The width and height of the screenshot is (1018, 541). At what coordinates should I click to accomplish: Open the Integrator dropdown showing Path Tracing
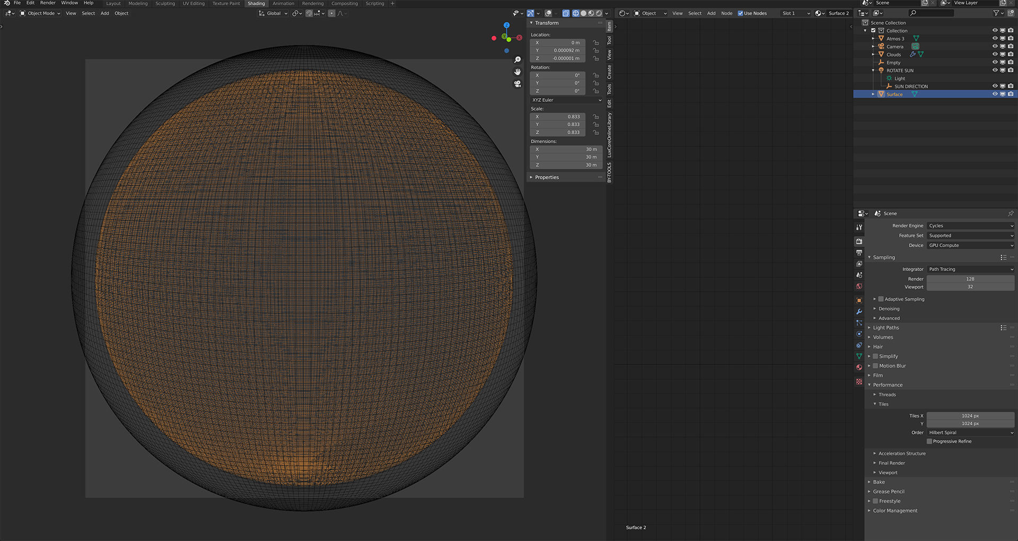tap(970, 269)
